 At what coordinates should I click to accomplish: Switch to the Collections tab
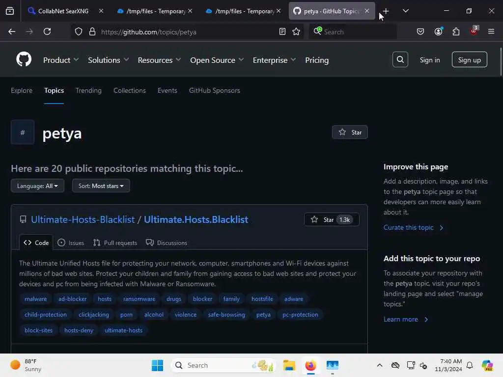[x=130, y=91]
